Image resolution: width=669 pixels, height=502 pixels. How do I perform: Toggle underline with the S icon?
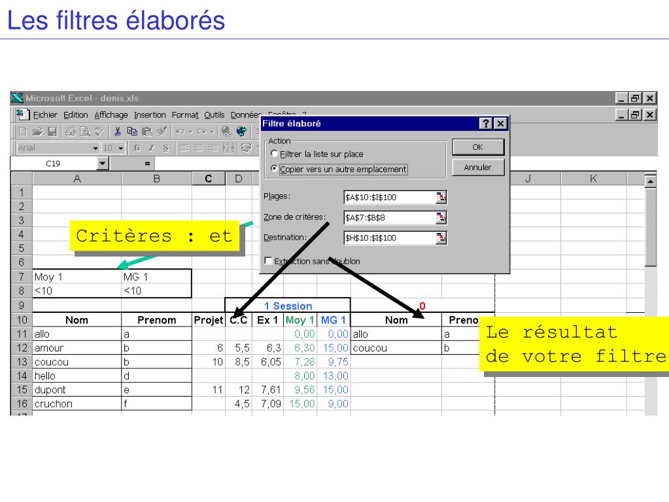pyautogui.click(x=166, y=148)
